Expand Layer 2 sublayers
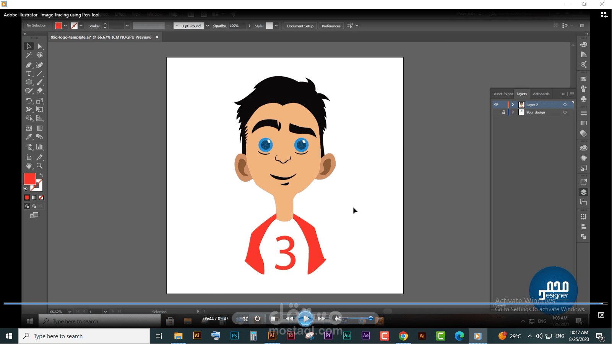The width and height of the screenshot is (612, 344). (513, 105)
